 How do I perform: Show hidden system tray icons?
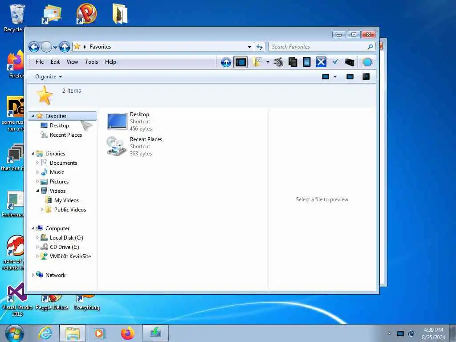tap(389, 334)
